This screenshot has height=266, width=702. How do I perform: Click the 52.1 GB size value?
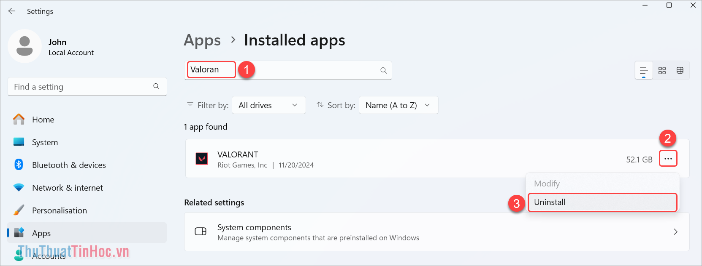pyautogui.click(x=639, y=160)
